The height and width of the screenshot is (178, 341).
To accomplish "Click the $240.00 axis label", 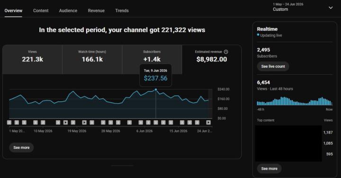I will tap(224, 89).
